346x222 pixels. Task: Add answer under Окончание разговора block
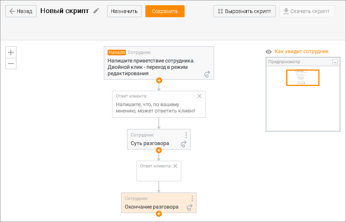tap(159, 214)
